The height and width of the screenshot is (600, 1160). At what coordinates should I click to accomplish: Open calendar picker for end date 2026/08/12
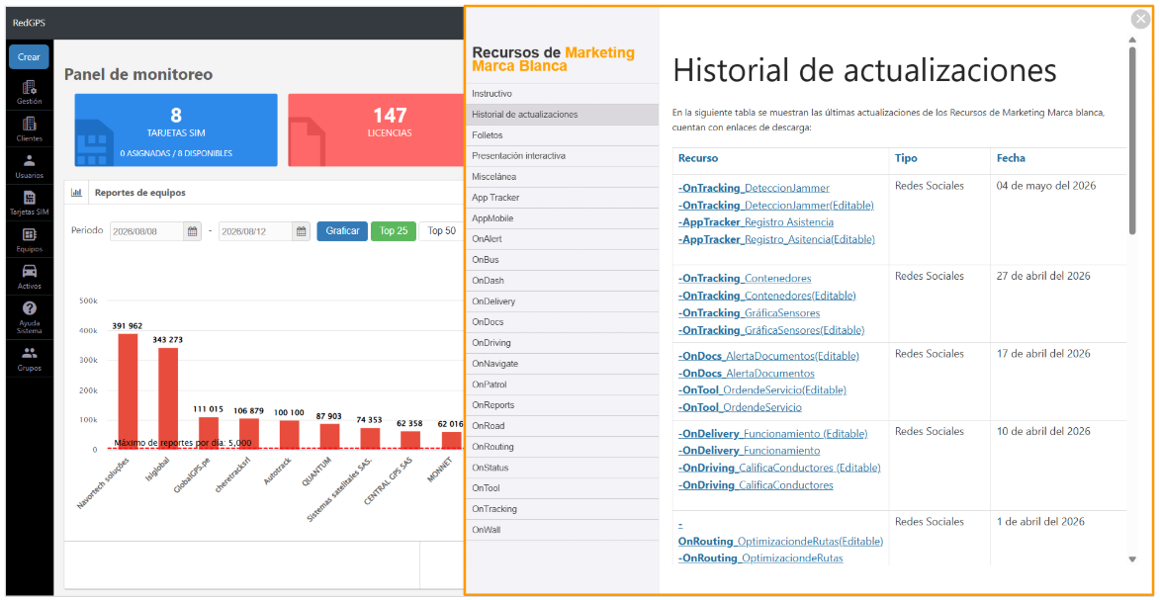(301, 231)
